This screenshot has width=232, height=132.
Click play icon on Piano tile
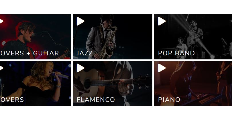(x=162, y=68)
